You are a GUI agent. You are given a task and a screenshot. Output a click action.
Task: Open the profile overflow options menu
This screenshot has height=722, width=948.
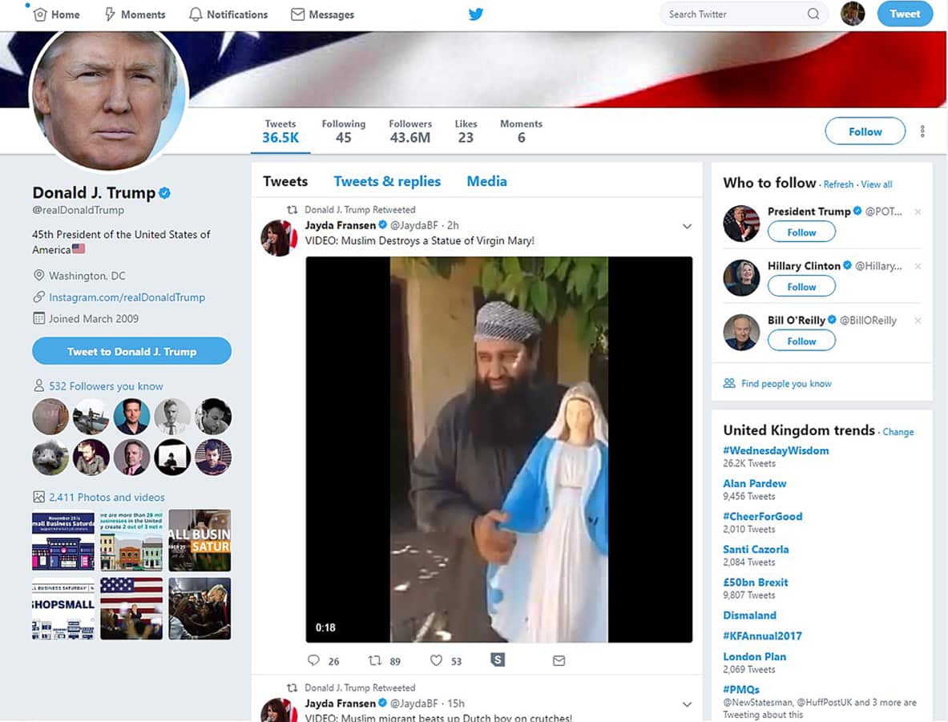tap(921, 131)
